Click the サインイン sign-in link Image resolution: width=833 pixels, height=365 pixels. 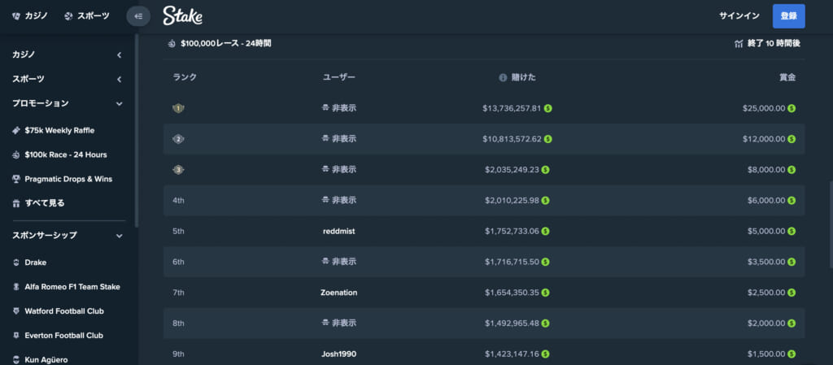[x=739, y=16]
